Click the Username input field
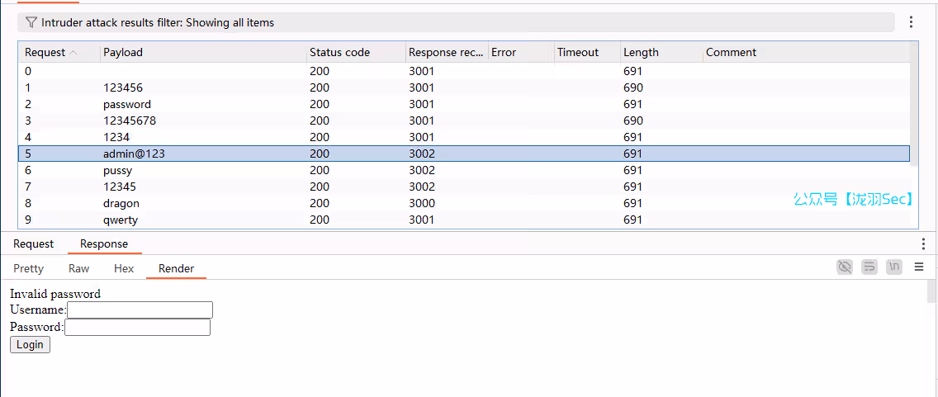 point(140,310)
